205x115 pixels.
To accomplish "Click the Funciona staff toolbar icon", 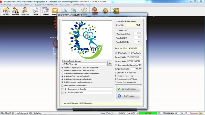I will click(15, 11).
